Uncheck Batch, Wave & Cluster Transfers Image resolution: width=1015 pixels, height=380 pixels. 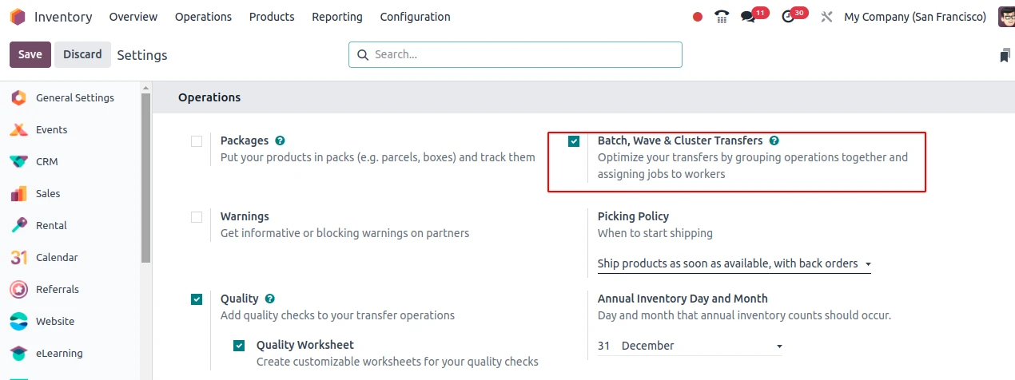coord(574,141)
